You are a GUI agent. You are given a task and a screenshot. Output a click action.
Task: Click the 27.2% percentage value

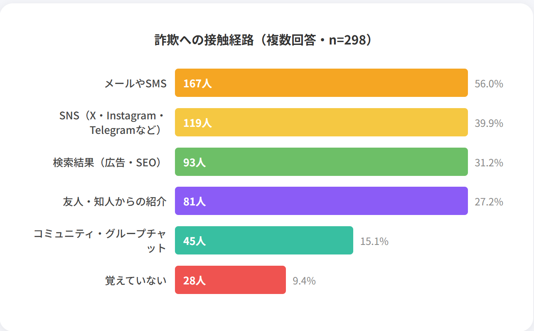(489, 202)
